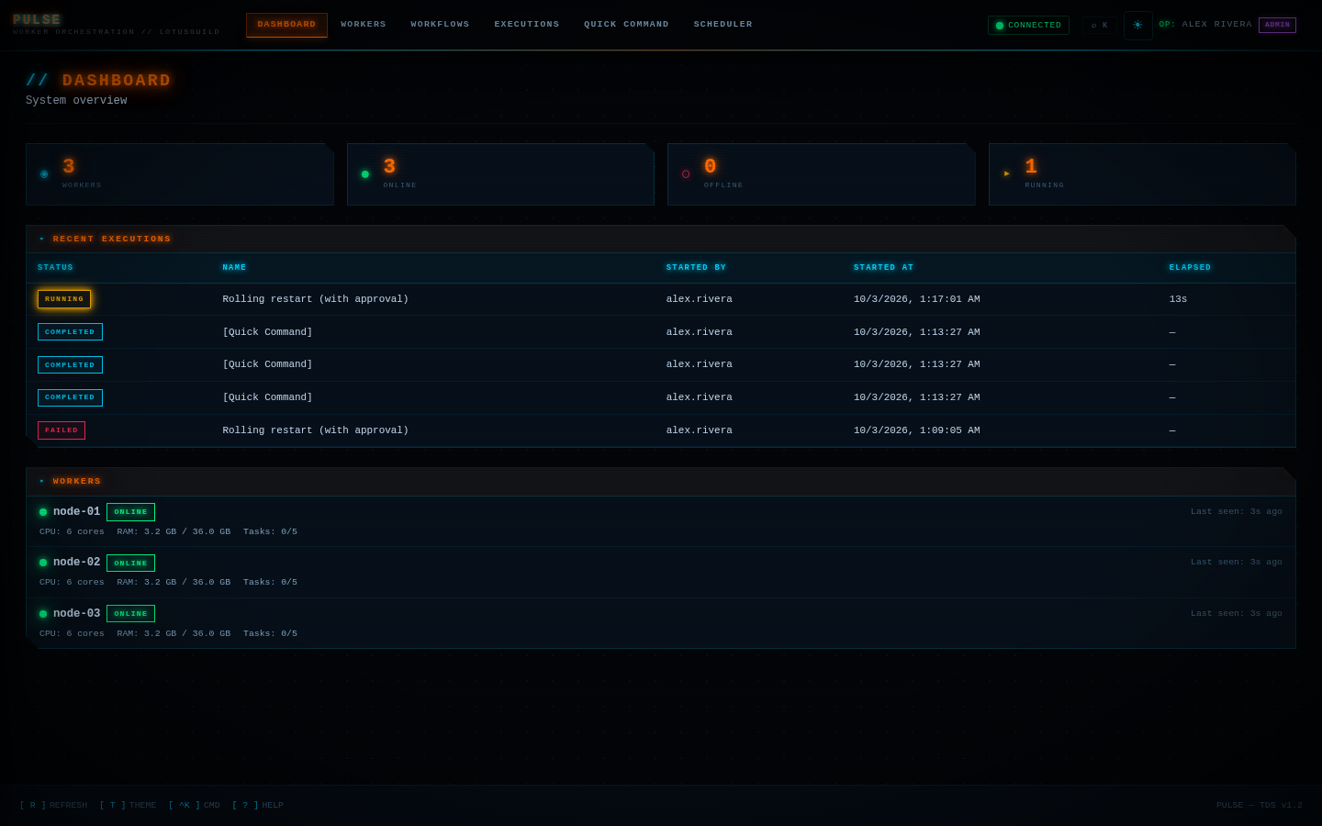Sort by the Started By column header
This screenshot has height=826, width=1322.
tap(696, 268)
